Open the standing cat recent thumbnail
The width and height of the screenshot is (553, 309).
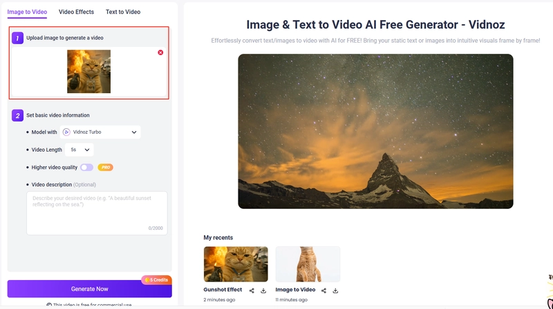pyautogui.click(x=308, y=264)
